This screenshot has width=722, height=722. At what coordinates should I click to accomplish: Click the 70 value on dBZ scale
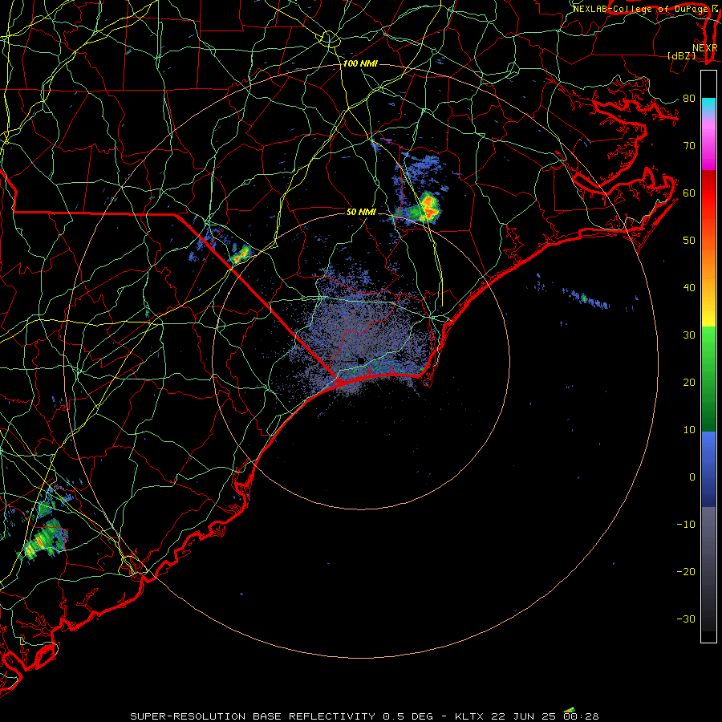pyautogui.click(x=689, y=146)
